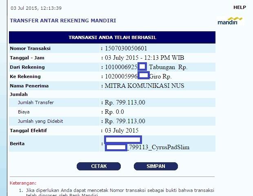Open the HELP link
This screenshot has height=196, width=253.
click(x=240, y=7)
